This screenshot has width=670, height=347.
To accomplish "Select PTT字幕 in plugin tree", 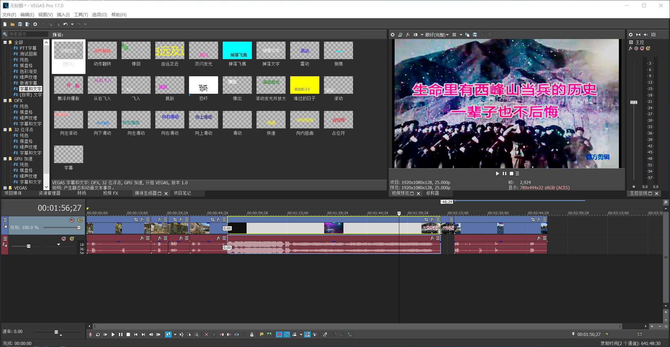I will point(28,48).
